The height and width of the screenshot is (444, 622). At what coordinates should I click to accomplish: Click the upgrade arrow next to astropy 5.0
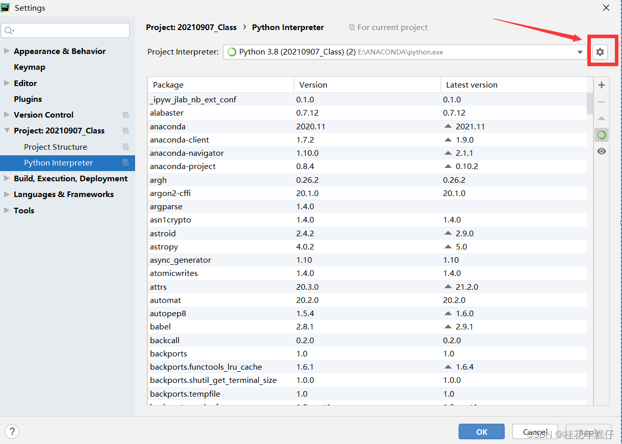click(448, 246)
